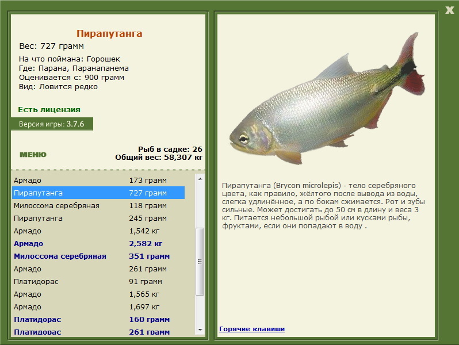Grab the fish list scrollbar thumb
459x345 pixels.
click(x=200, y=261)
